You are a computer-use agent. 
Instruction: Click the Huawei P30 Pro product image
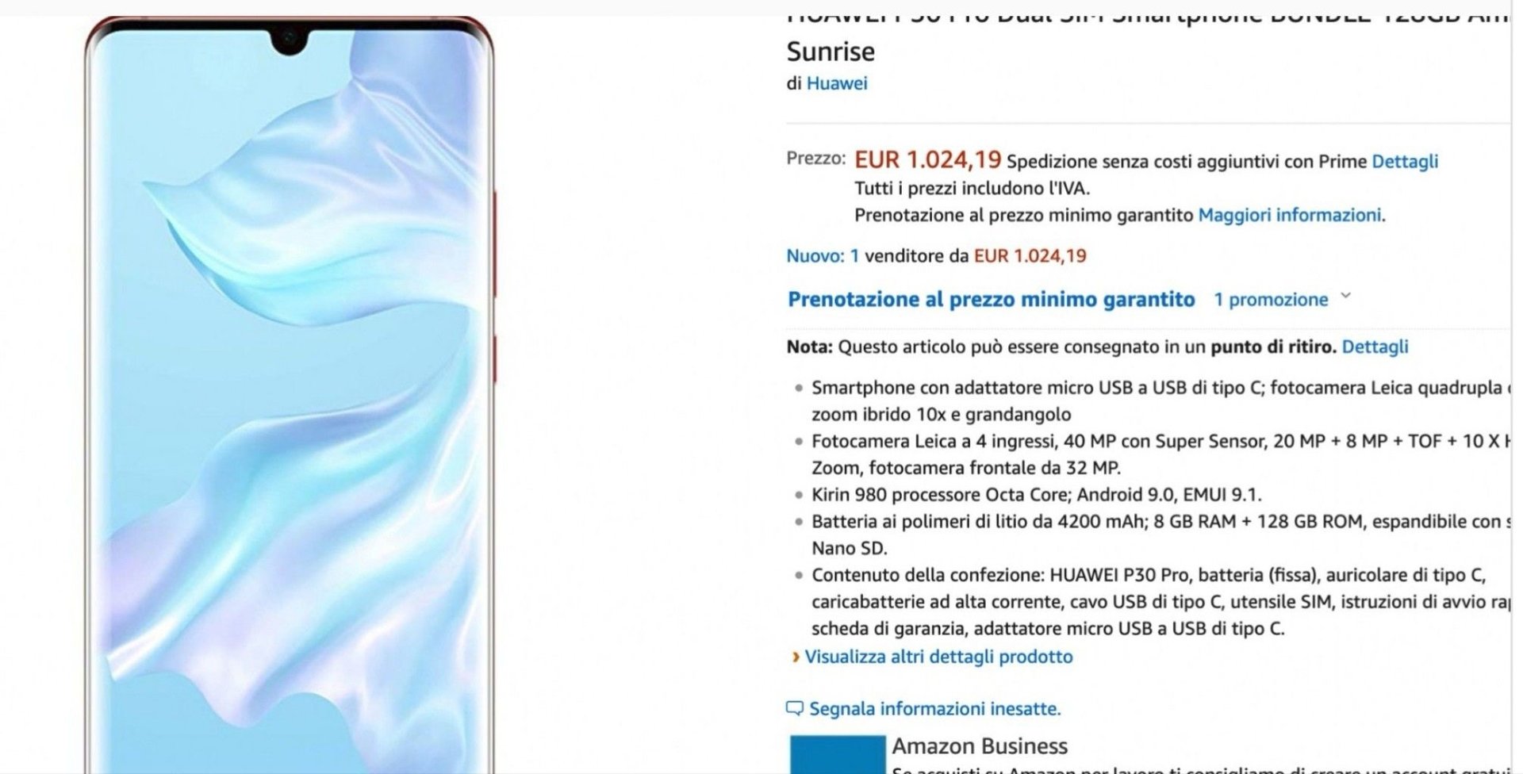pyautogui.click(x=290, y=395)
